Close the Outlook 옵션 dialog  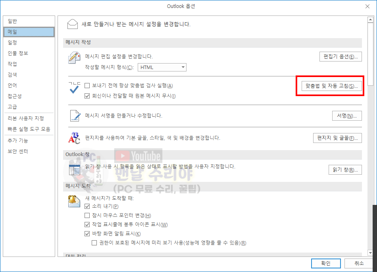tap(367, 6)
